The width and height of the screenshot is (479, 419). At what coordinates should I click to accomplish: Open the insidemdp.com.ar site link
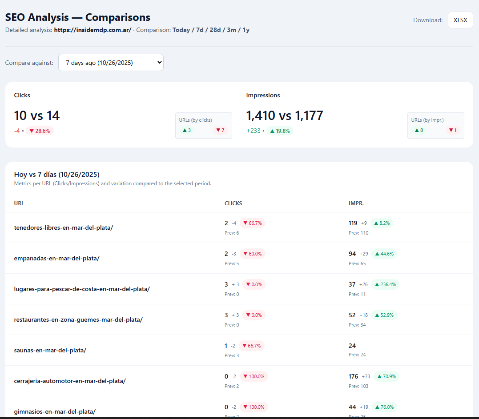(93, 30)
